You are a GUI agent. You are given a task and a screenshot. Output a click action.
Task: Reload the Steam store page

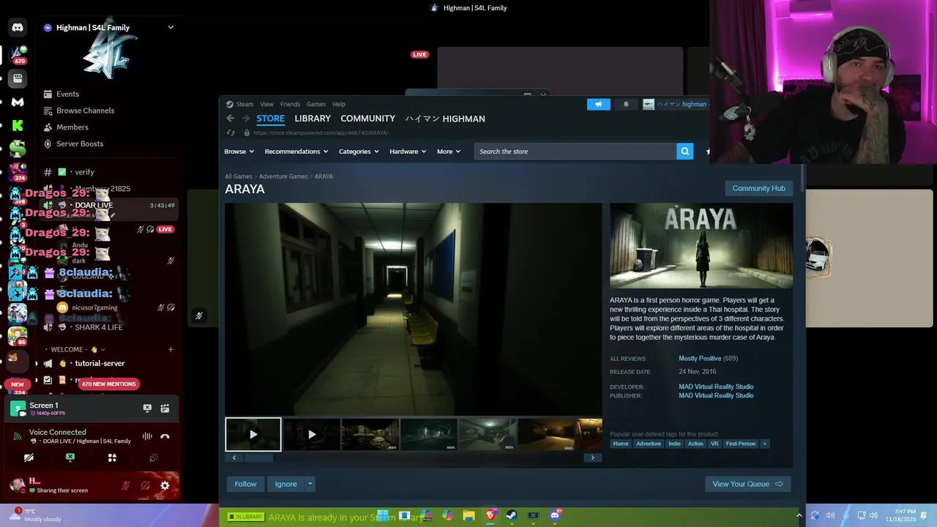[231, 132]
